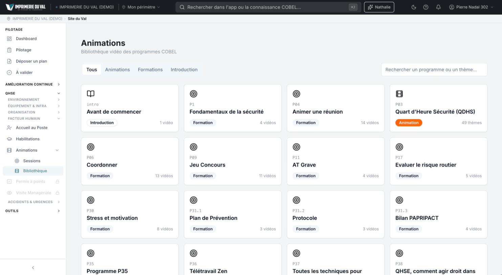The width and height of the screenshot is (502, 275).
Task: Click the book icon on Avant de commencer
Action: (91, 94)
